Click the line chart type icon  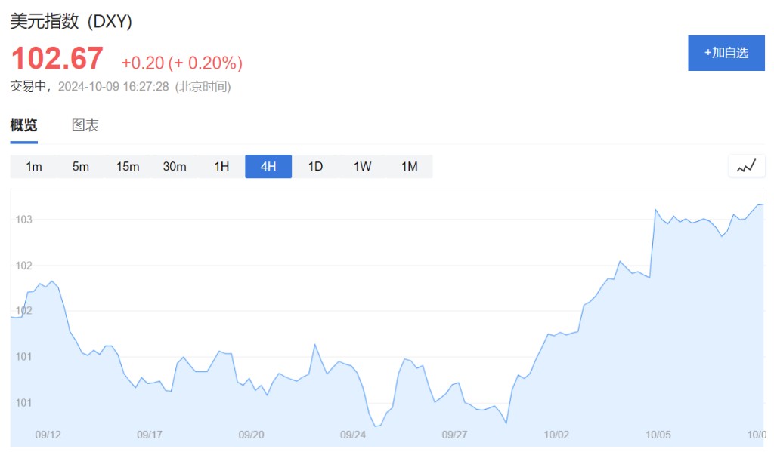[x=747, y=166]
